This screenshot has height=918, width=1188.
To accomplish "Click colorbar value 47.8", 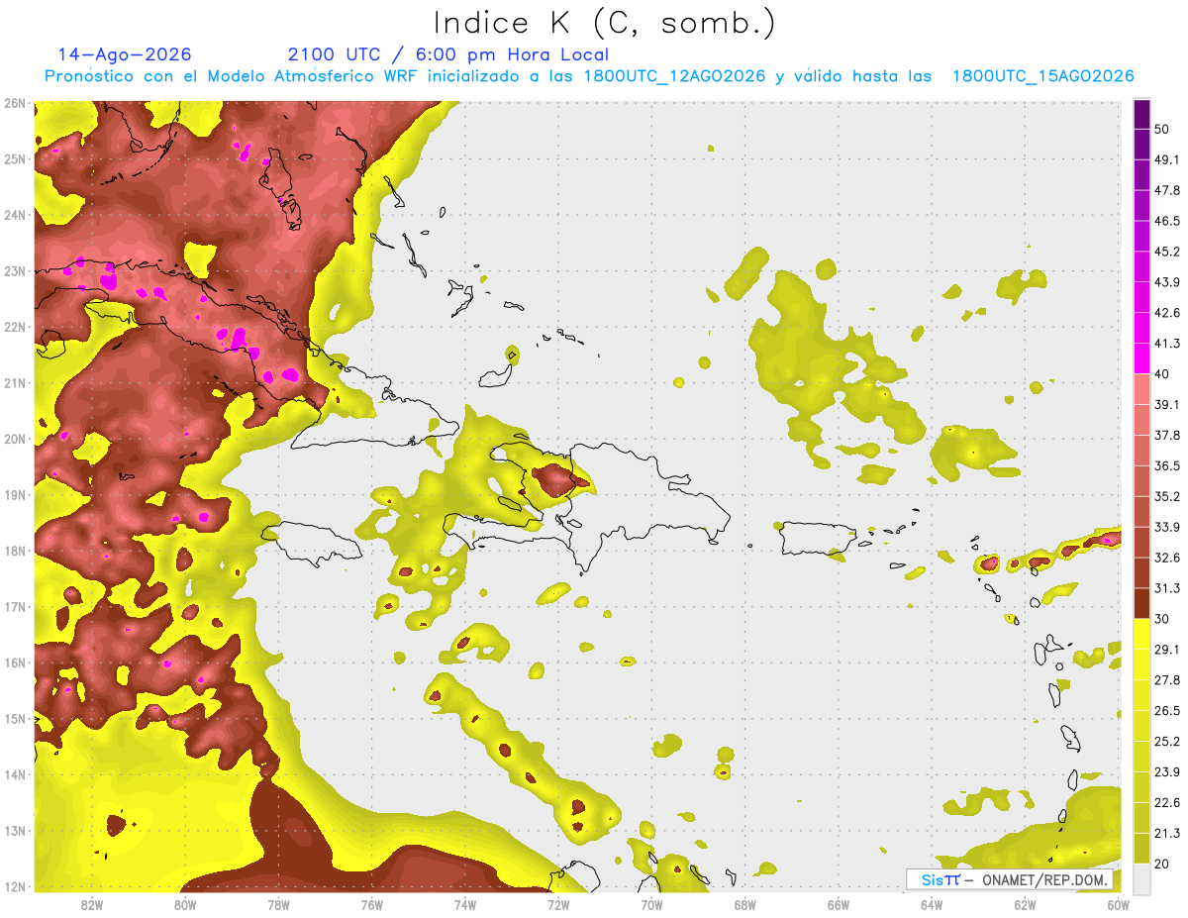I will pyautogui.click(x=1166, y=190).
